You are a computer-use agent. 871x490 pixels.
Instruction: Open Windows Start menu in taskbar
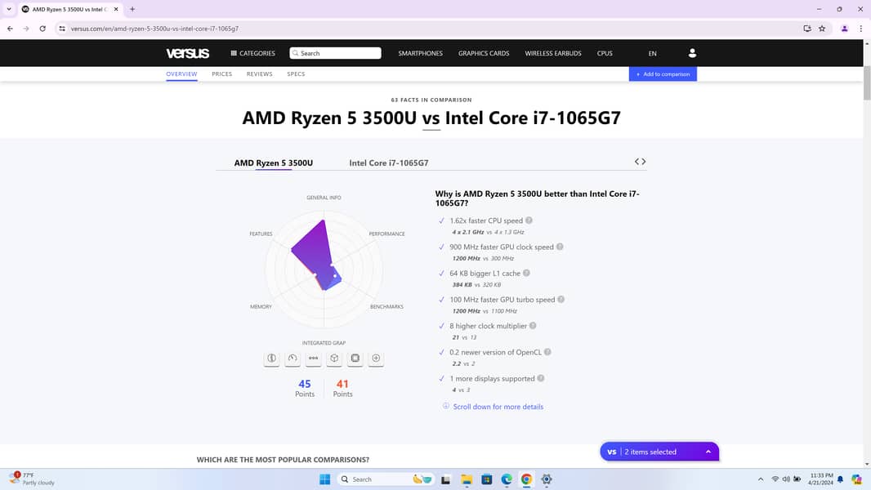tap(324, 479)
